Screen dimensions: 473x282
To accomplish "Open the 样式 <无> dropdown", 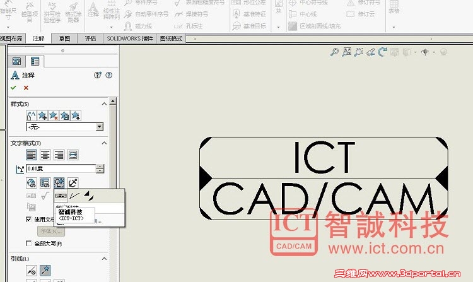I will (100, 127).
